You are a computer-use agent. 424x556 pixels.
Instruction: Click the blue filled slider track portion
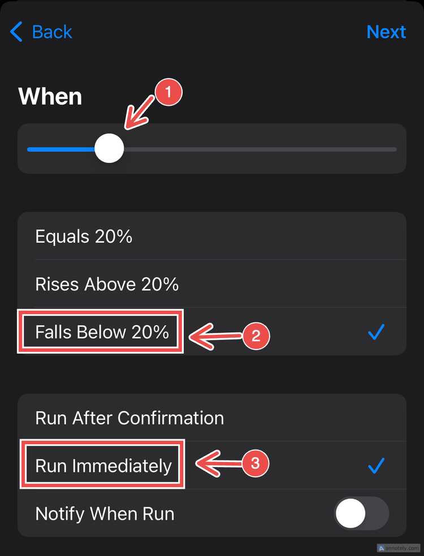pos(61,149)
